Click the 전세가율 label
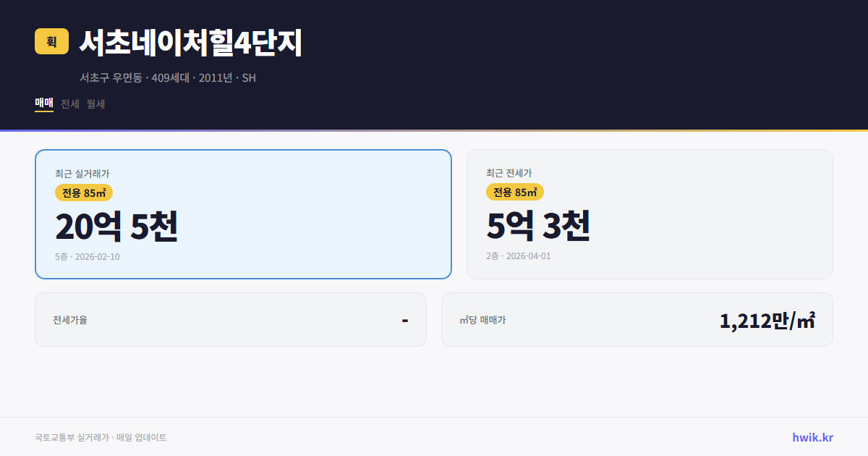Image resolution: width=868 pixels, height=456 pixels. pyautogui.click(x=68, y=318)
